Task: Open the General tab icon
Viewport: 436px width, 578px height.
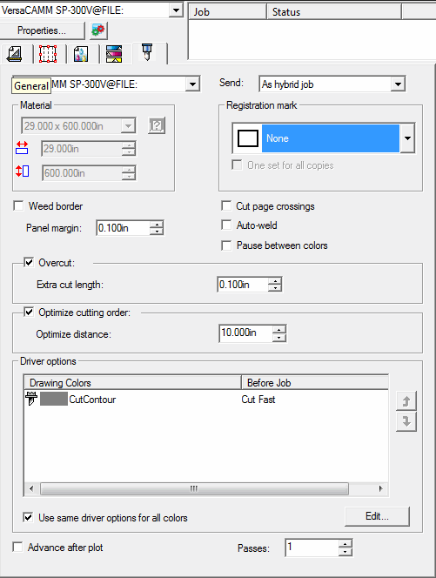Action: (15, 54)
